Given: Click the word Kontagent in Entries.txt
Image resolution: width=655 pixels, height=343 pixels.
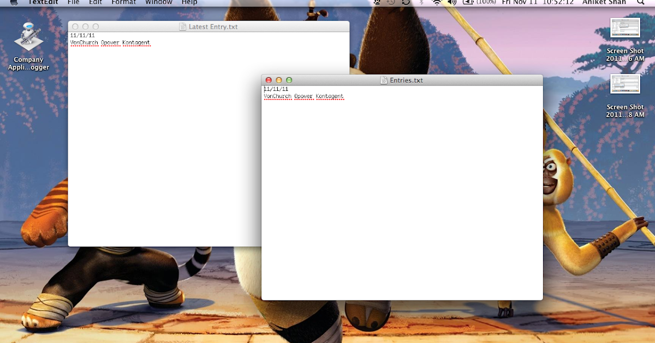Looking at the screenshot, I should tap(330, 96).
